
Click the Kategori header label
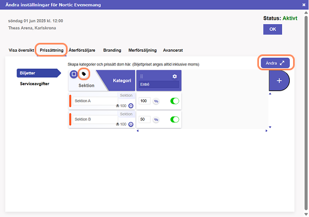122,81
